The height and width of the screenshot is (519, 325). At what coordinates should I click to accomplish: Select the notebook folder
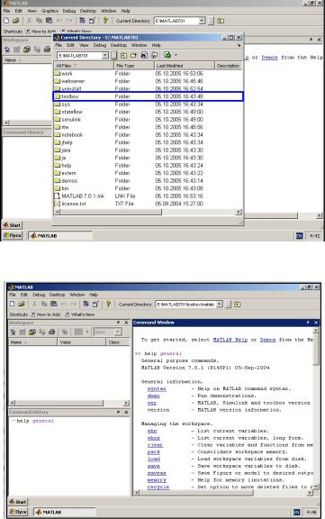pyautogui.click(x=72, y=135)
